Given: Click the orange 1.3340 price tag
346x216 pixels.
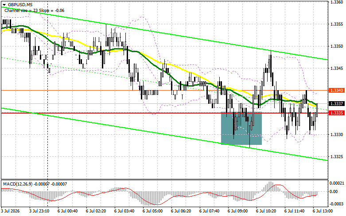Looking at the screenshot, I should click(x=337, y=91).
